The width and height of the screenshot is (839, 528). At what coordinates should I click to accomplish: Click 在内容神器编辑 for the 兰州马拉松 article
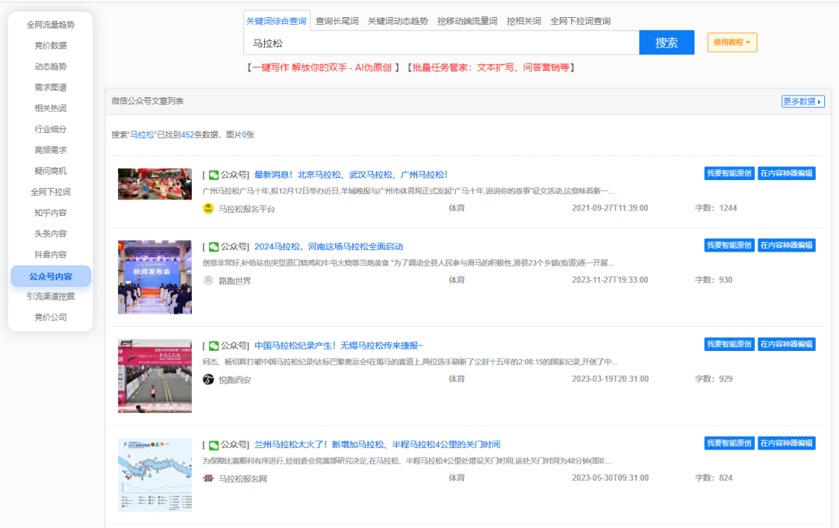[x=786, y=443]
